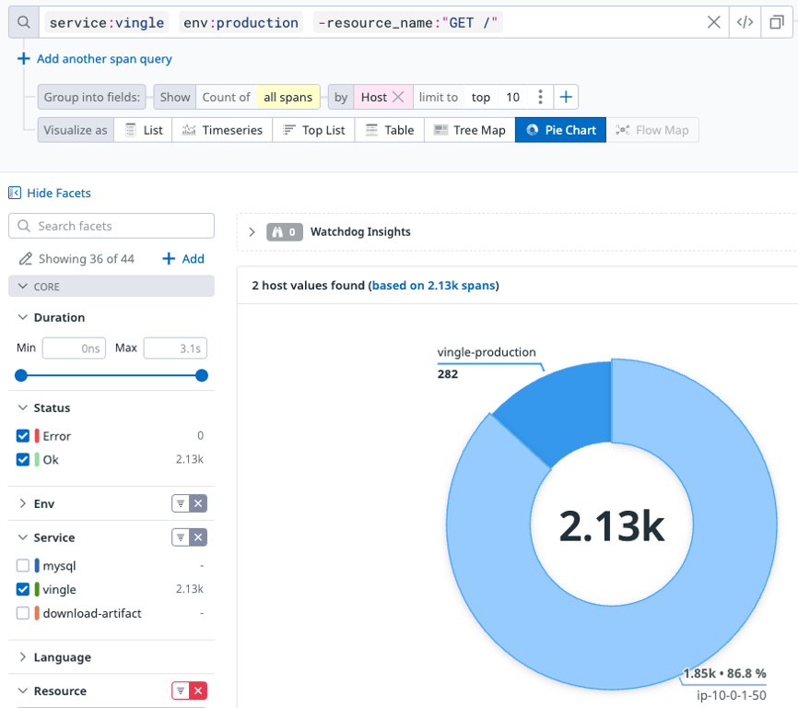Click the service:vingle query token
The image size is (798, 708).
tap(107, 22)
